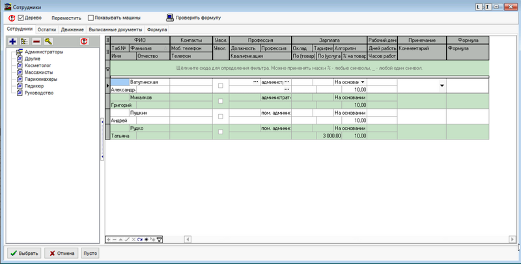Click the blue plus add-group icon
The image size is (521, 264).
13,41
